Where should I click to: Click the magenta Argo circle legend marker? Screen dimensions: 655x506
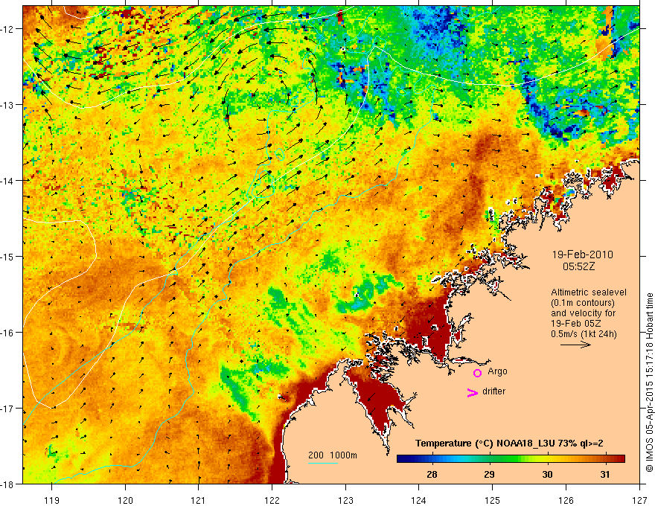477,373
